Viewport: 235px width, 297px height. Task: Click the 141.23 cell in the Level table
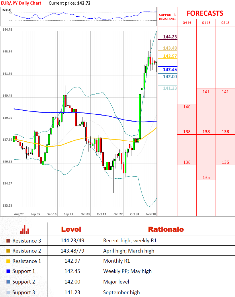(72, 292)
